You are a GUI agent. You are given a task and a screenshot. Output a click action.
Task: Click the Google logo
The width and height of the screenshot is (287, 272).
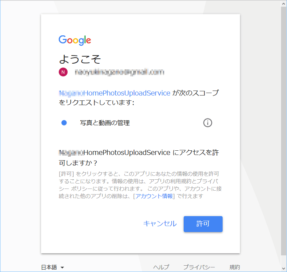coord(75,40)
